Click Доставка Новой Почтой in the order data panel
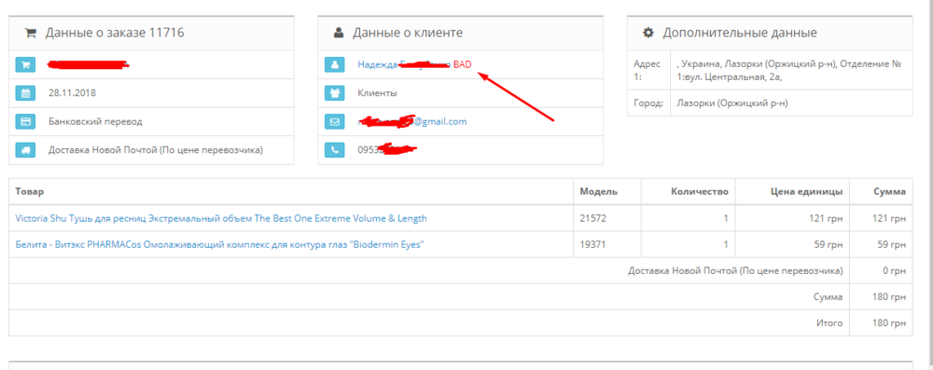Viewport: 933px width, 370px height. (155, 150)
